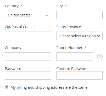Click the 'City' field label
This screenshot has width=106, height=96.
coord(59,6)
